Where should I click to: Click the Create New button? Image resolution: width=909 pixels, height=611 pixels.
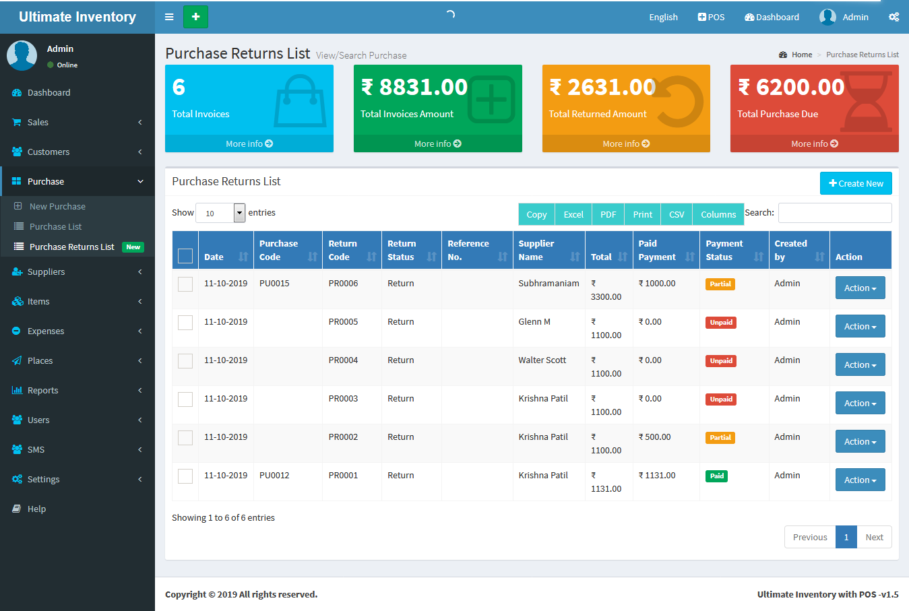pos(856,183)
